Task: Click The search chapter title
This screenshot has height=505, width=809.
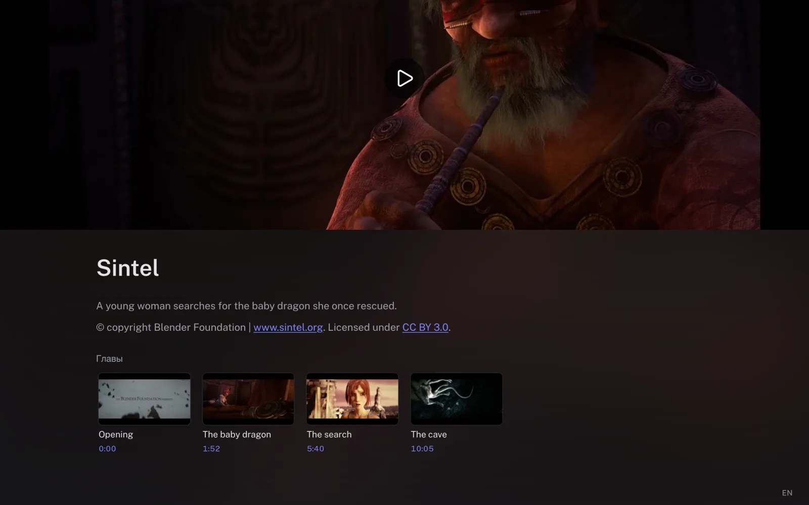Action: 329,434
